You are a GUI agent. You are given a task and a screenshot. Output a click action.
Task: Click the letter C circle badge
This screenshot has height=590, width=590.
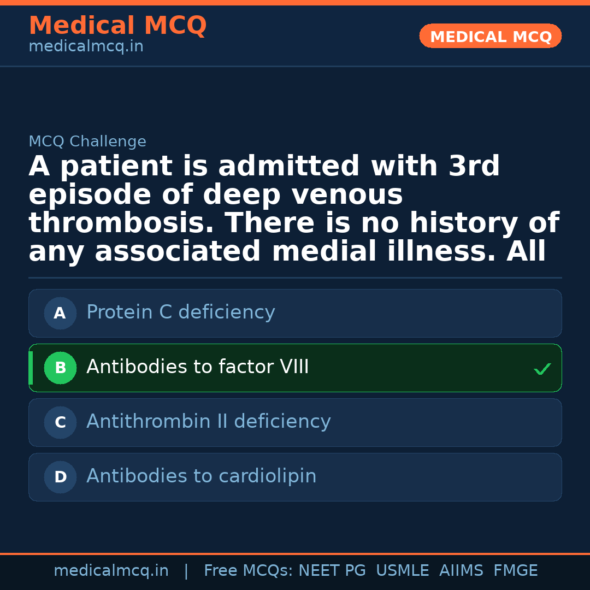point(60,422)
